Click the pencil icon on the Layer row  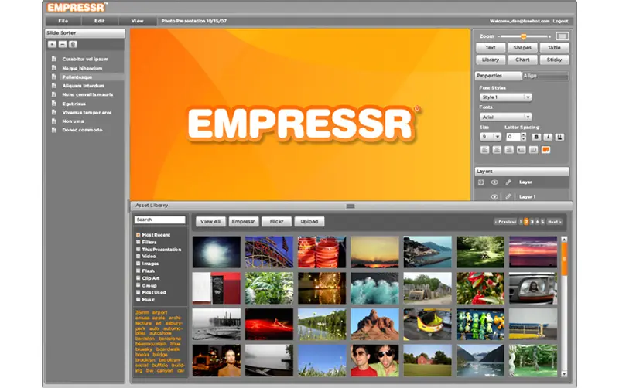[x=508, y=182]
